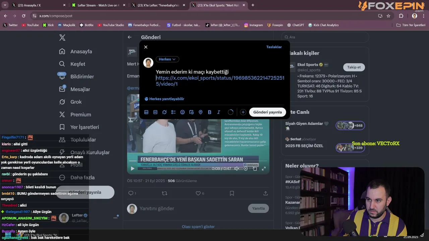This screenshot has height=241, width=429.
Task: Open Grok in the sidebar
Action: click(70, 102)
